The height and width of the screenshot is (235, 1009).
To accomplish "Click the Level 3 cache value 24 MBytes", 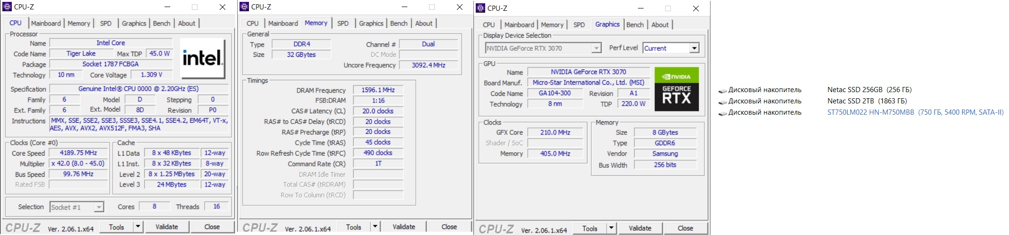I will [x=172, y=185].
